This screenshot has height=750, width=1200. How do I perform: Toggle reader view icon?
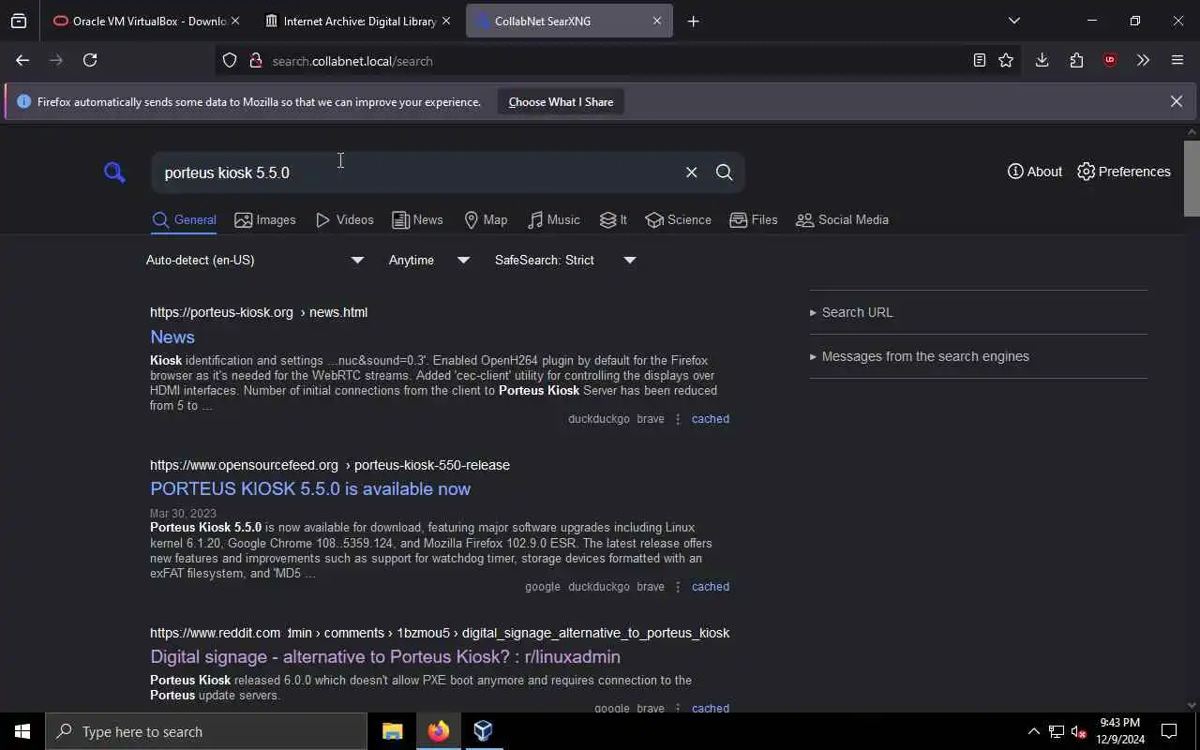979,60
